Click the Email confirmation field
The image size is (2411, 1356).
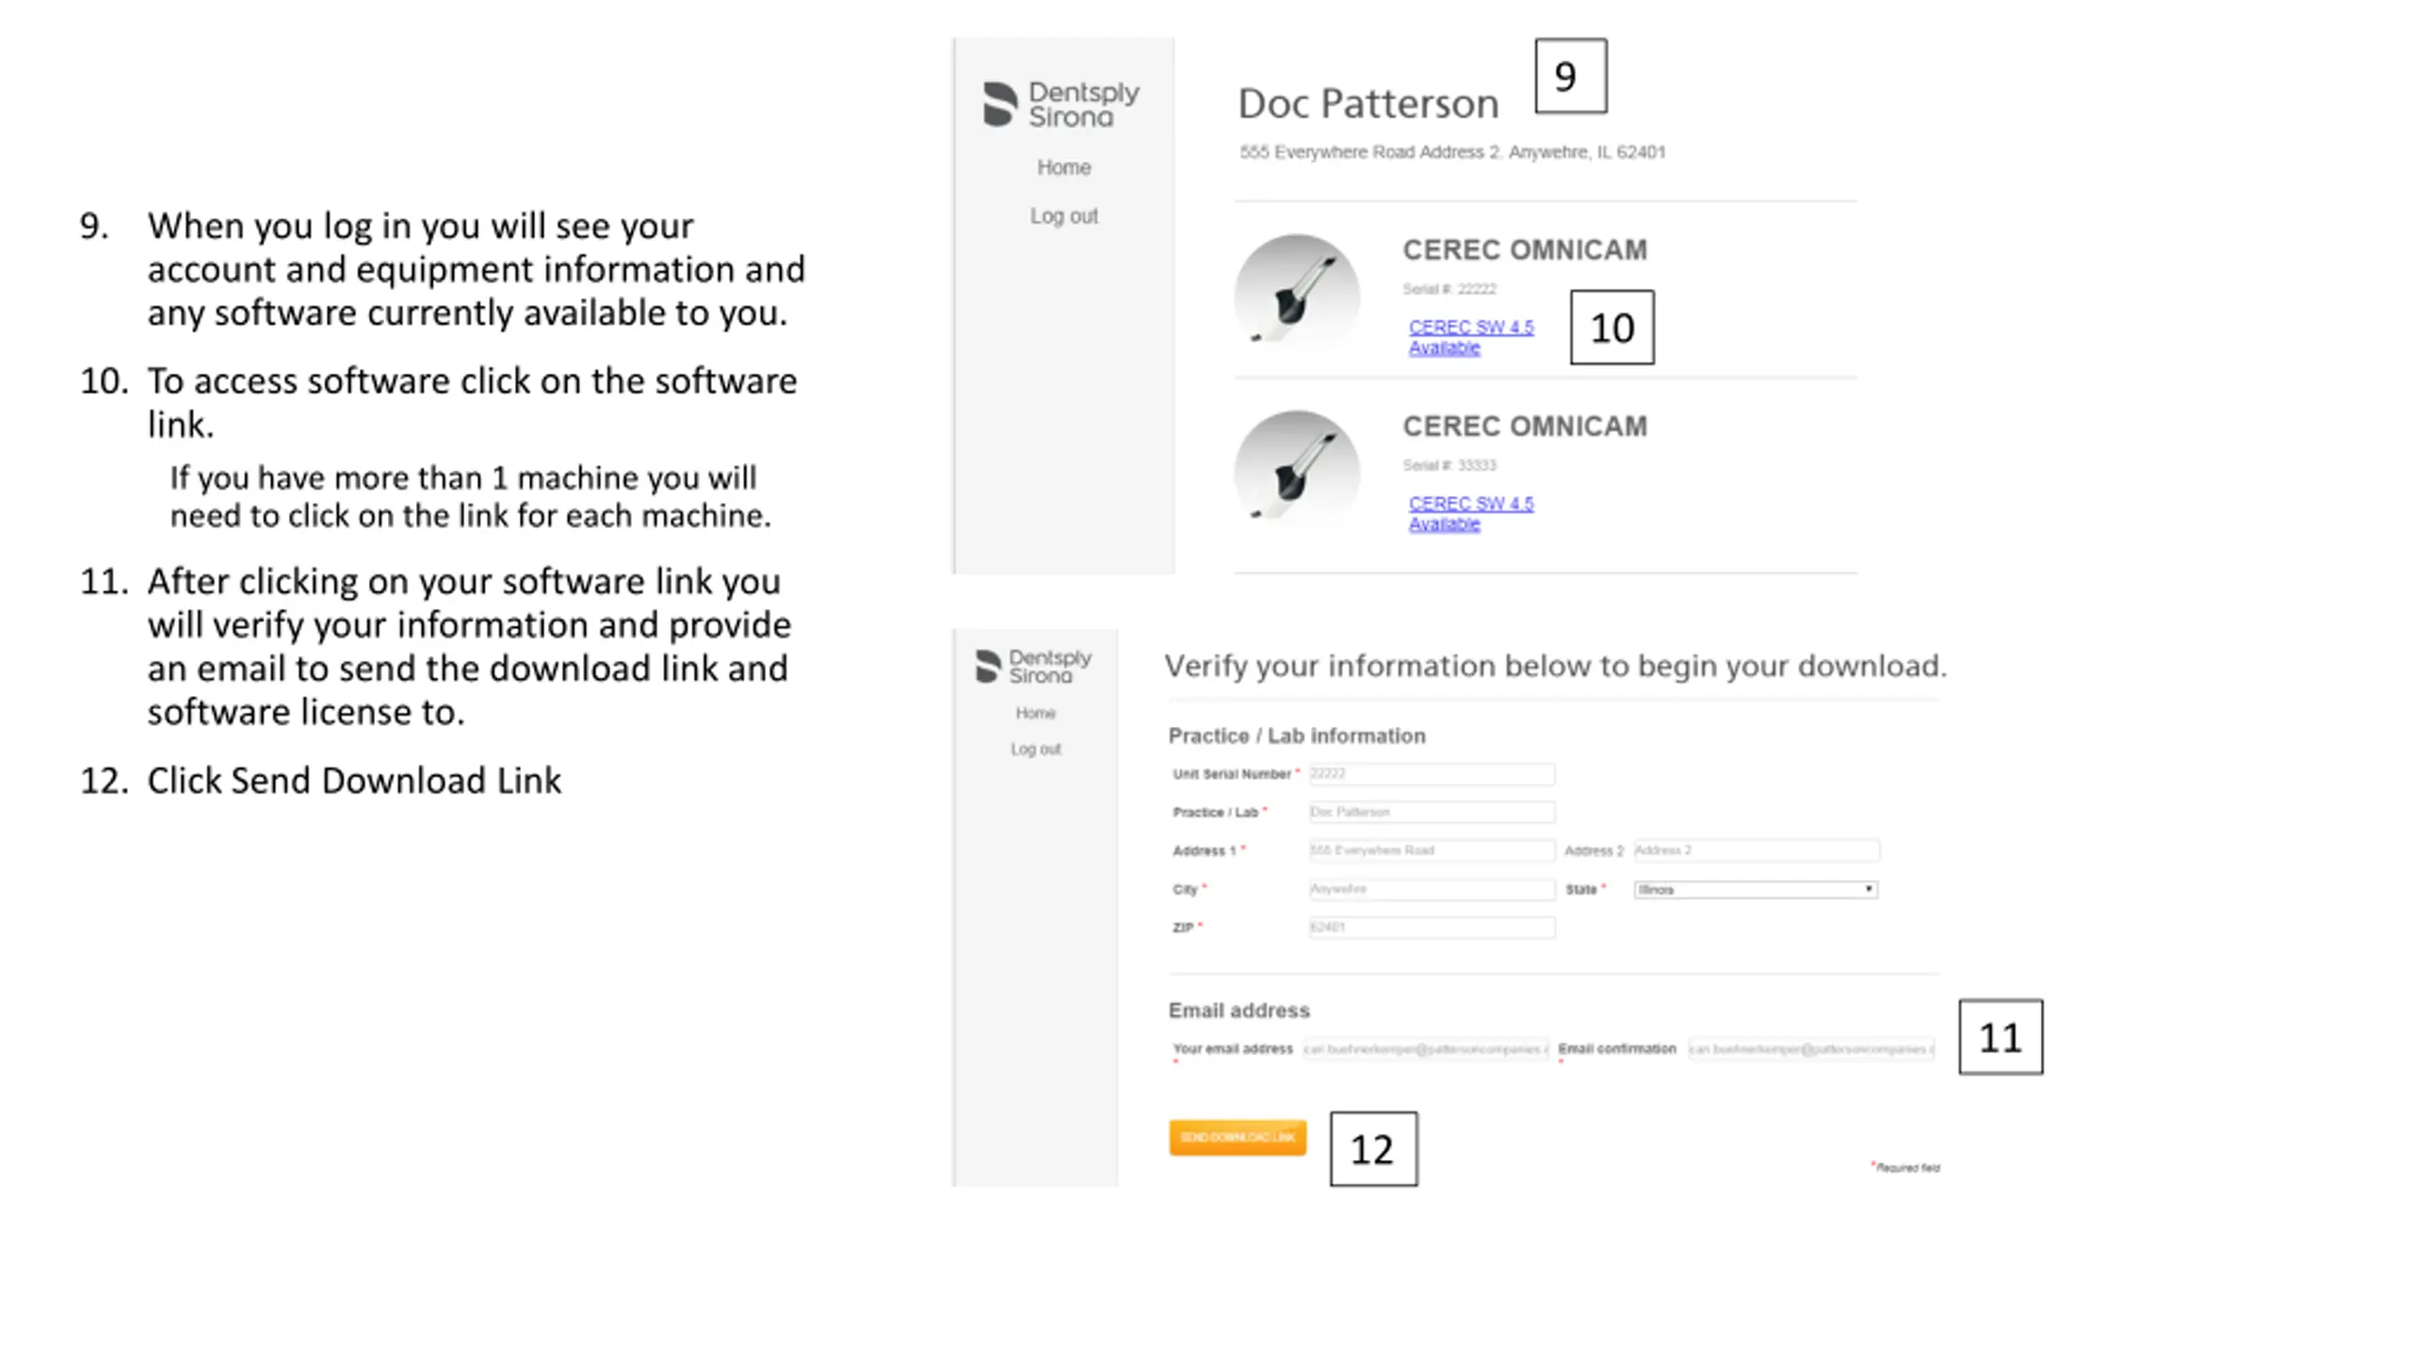pos(1811,1049)
